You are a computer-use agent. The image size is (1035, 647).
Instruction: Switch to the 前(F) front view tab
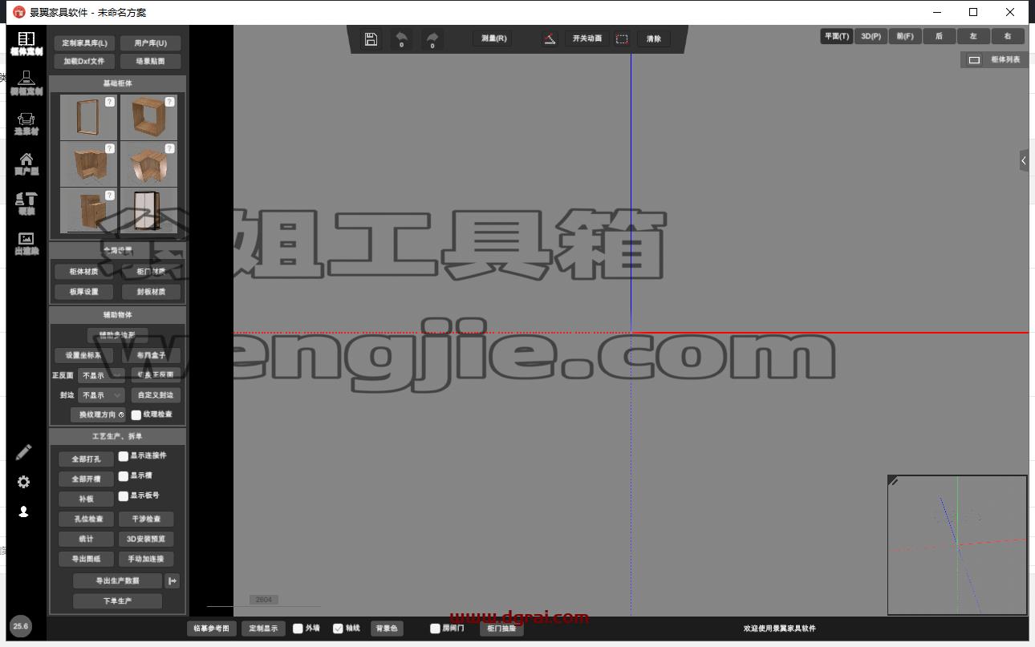point(905,36)
